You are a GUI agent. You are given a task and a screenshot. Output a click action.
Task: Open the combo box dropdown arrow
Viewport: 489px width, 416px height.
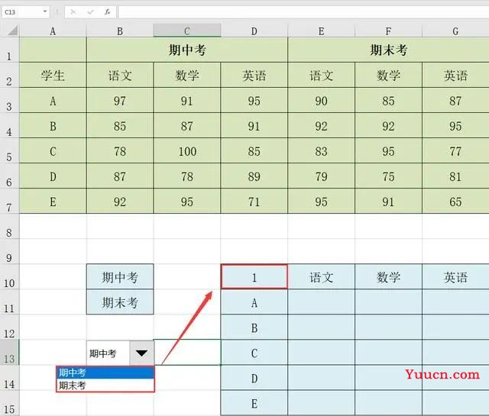(141, 353)
